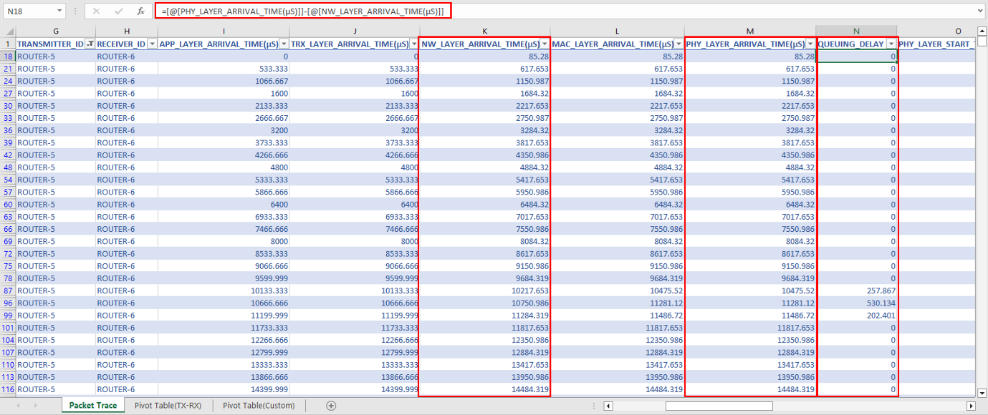Click the Cancel X icon in formula bar
This screenshot has width=988, height=415.
96,11
